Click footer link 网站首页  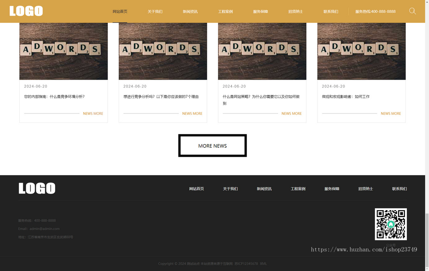(197, 189)
